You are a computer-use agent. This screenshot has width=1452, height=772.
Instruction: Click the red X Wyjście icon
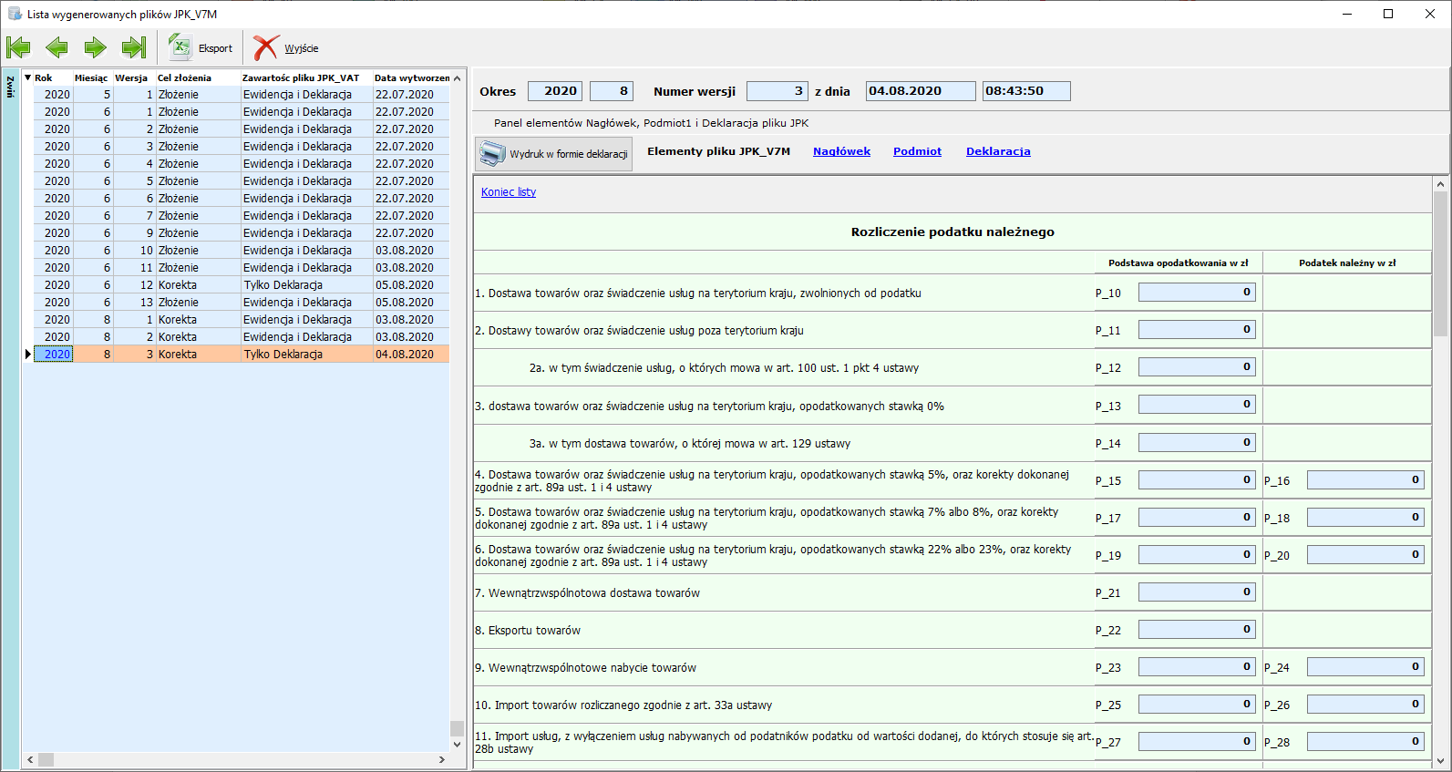coord(265,47)
